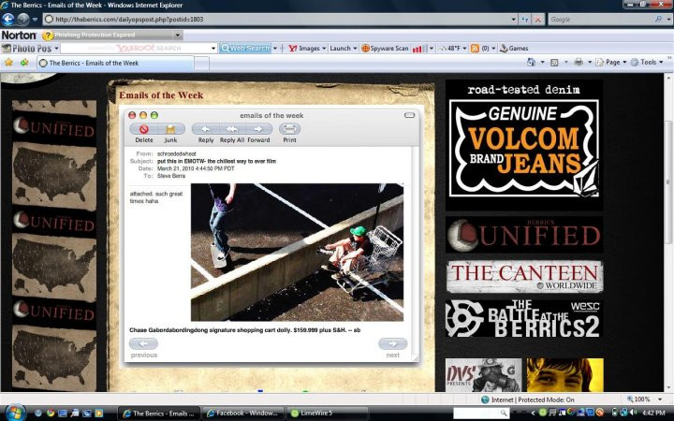
Task: Open the Battle at the Berrics 2 banner
Action: tap(524, 318)
